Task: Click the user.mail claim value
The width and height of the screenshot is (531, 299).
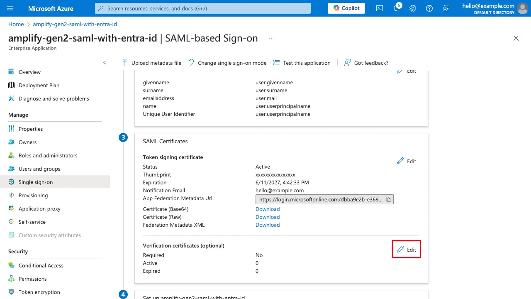Action: 266,98
